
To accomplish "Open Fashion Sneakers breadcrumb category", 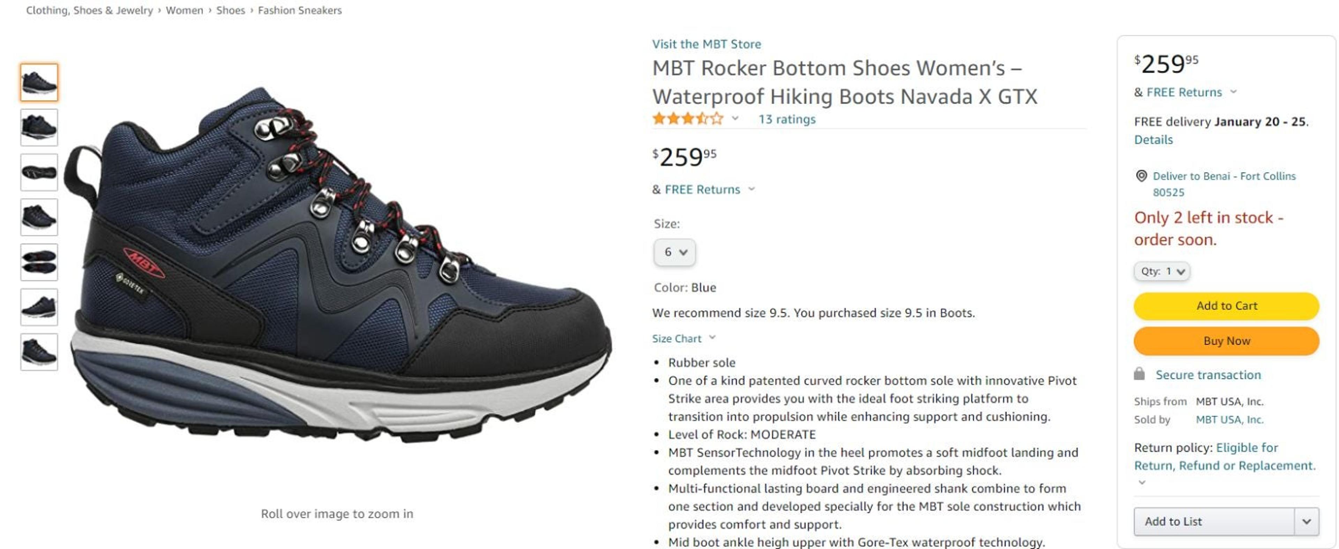I will click(x=300, y=10).
